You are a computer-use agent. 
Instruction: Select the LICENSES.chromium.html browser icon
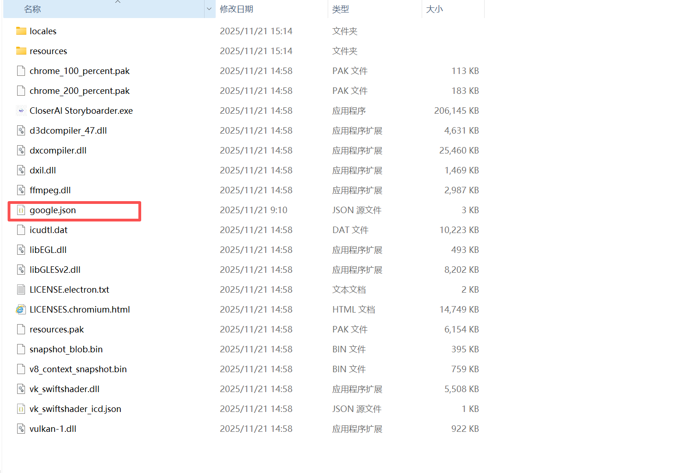click(x=21, y=309)
